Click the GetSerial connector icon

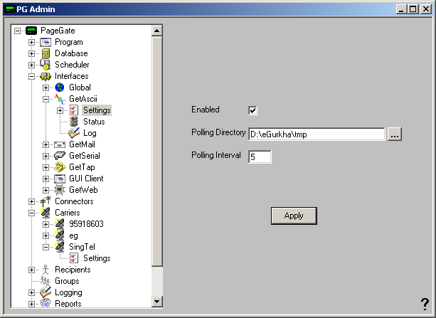(60, 156)
